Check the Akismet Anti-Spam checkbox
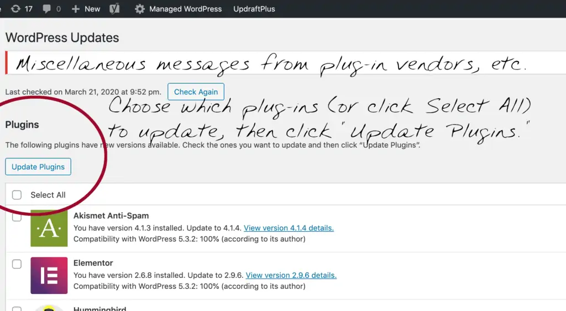Image resolution: width=566 pixels, height=311 pixels. [17, 217]
